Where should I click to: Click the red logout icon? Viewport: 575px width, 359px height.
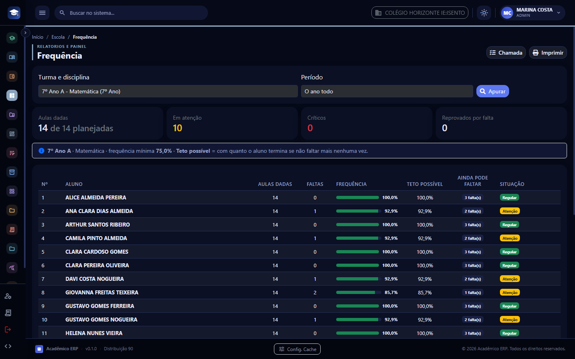(x=8, y=329)
